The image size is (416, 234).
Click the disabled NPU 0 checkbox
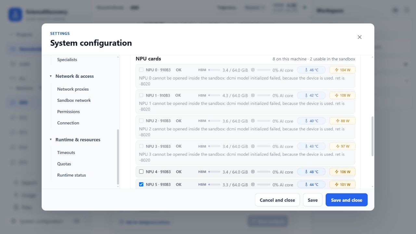[x=141, y=70]
